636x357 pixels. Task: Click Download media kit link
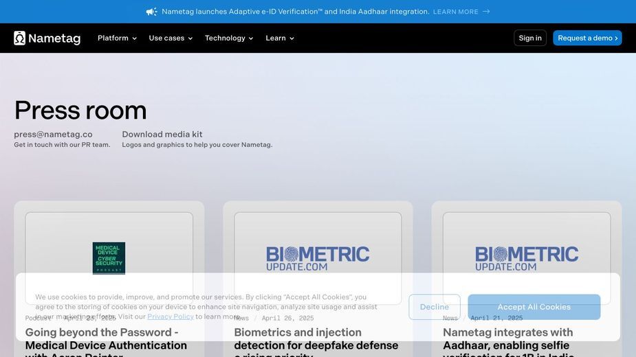pyautogui.click(x=162, y=134)
